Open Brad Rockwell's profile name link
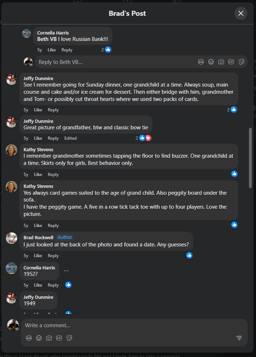The width and height of the screenshot is (256, 357). click(x=39, y=237)
